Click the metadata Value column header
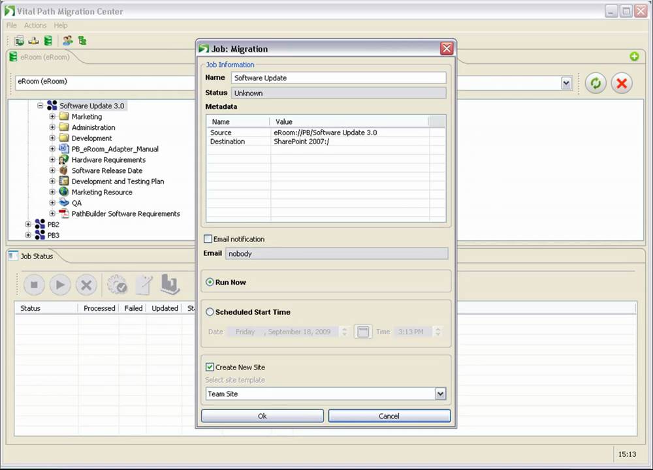Image resolution: width=653 pixels, height=470 pixels. (350, 121)
